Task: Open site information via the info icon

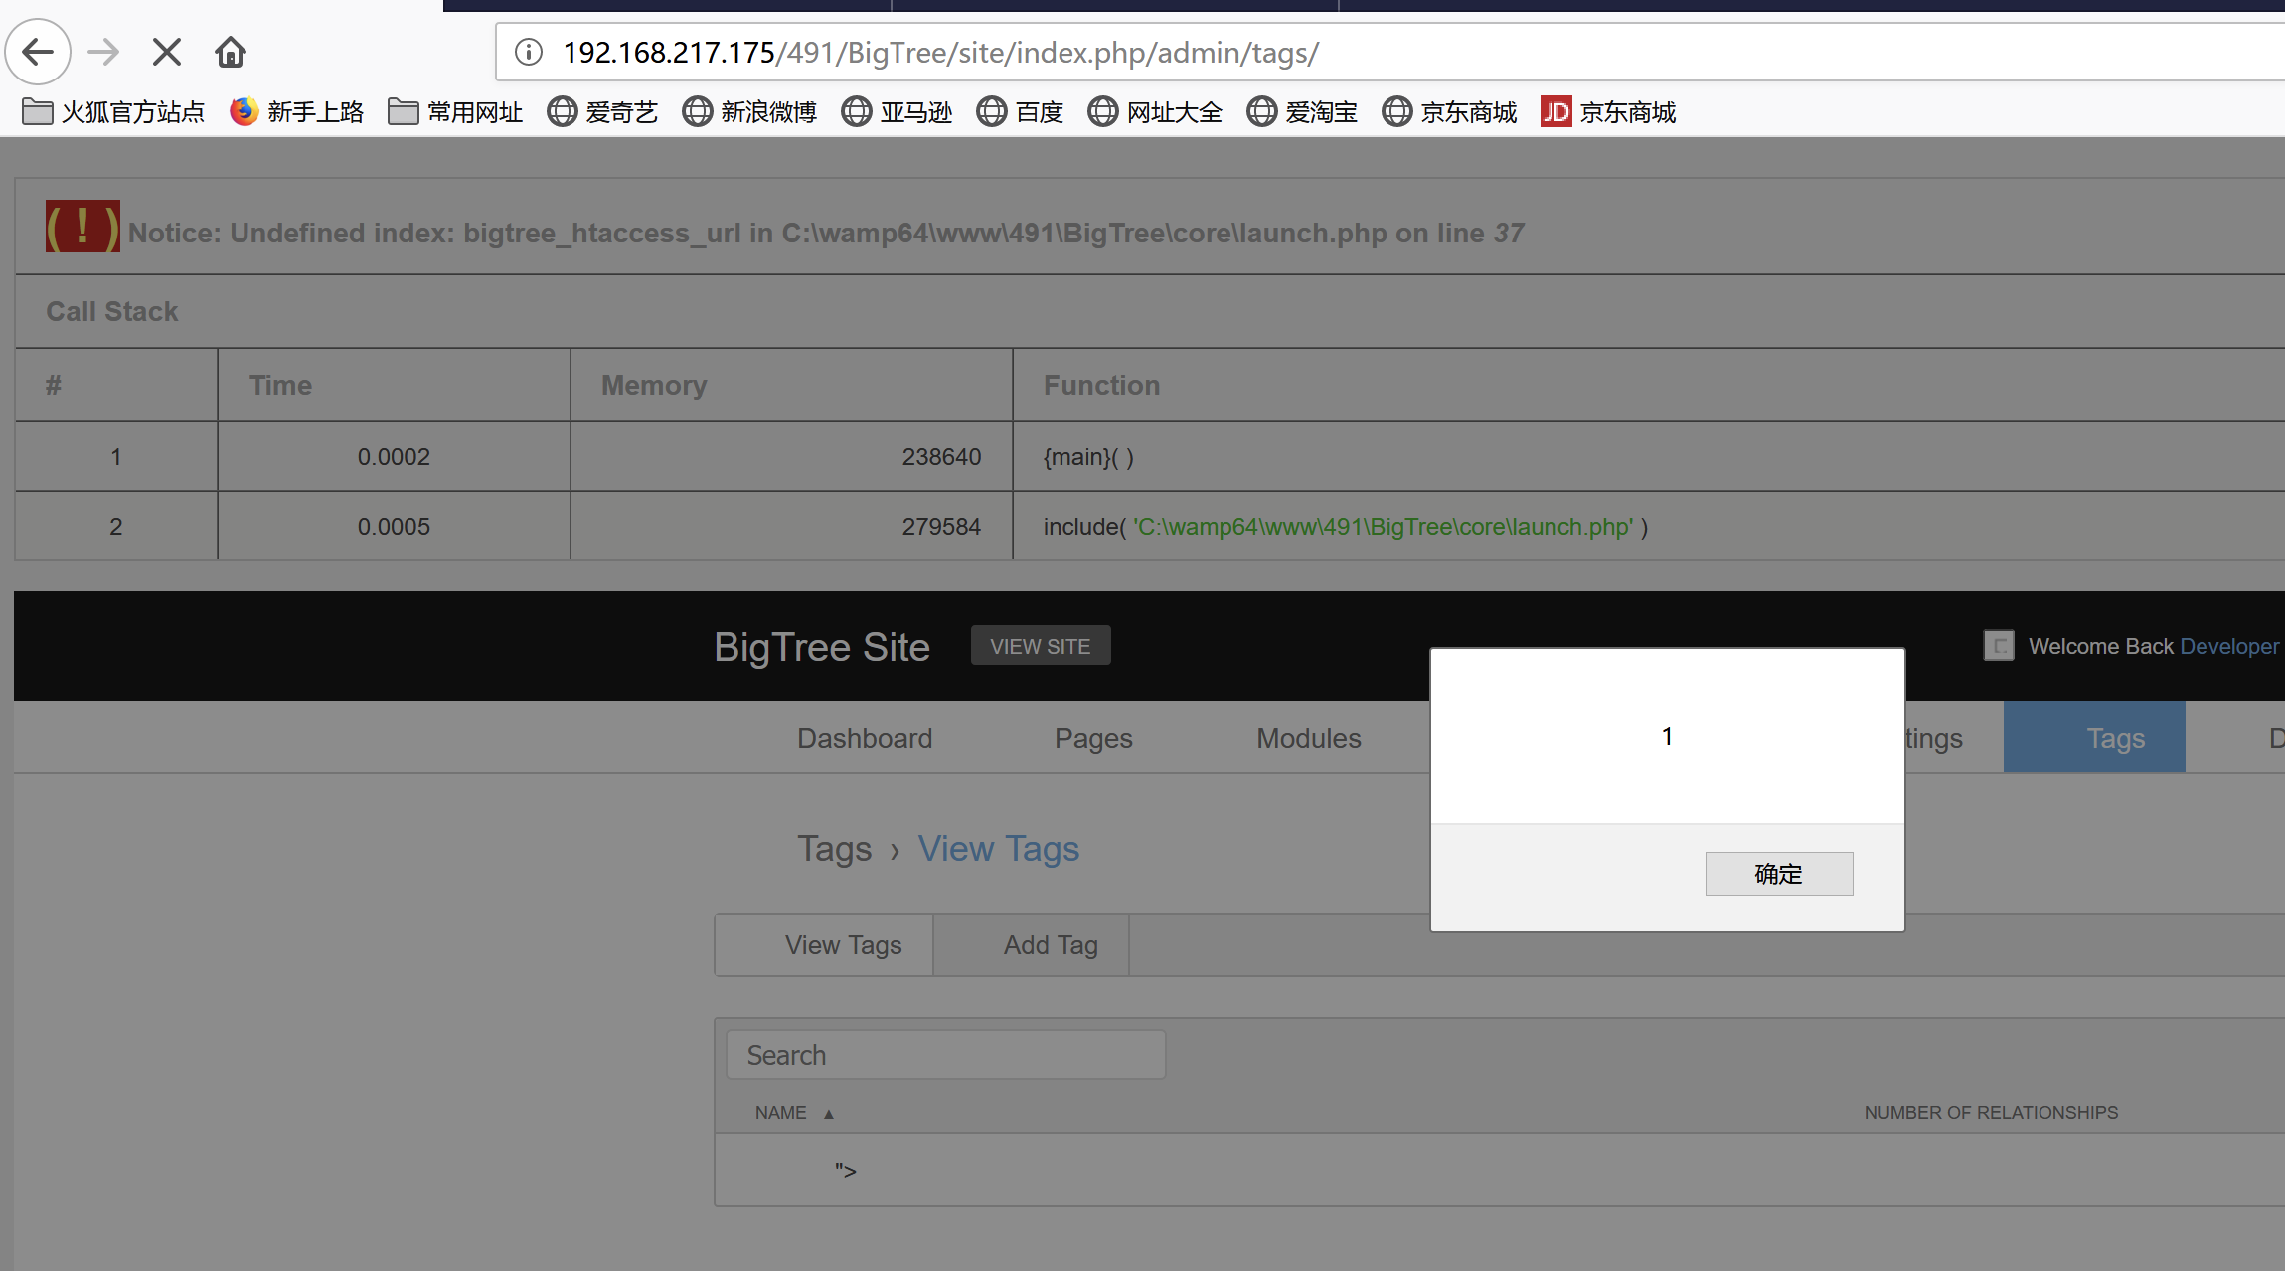Action: [x=527, y=53]
